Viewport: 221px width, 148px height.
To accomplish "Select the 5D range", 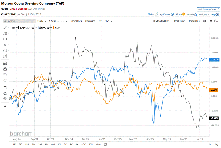I will click(20, 145).
